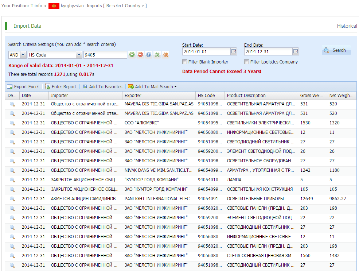Click the search value field containing 9405

(x=105, y=55)
